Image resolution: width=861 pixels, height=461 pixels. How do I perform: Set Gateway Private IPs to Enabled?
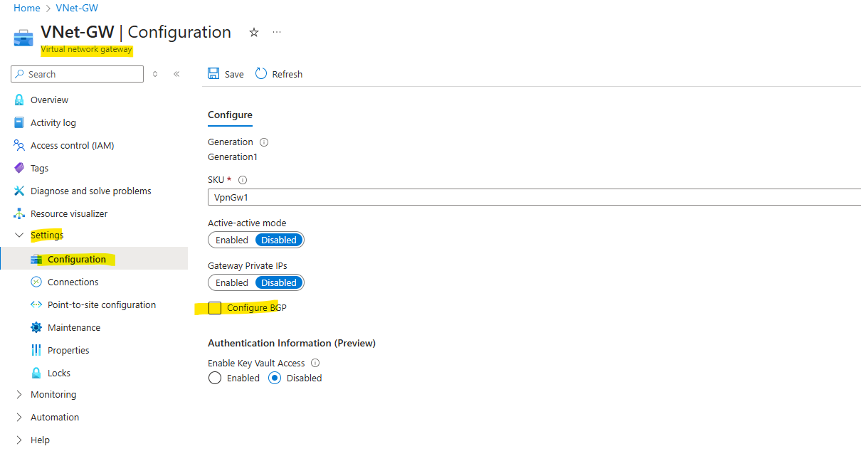[232, 282]
